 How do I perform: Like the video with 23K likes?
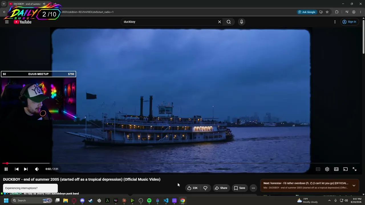(192, 188)
